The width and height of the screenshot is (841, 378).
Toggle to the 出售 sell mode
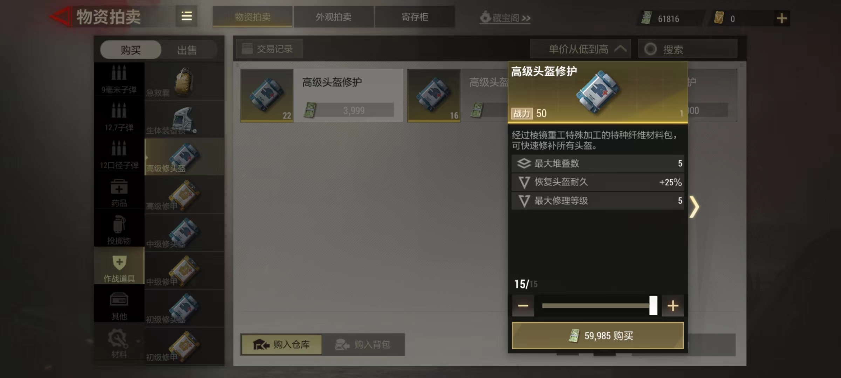coord(187,50)
